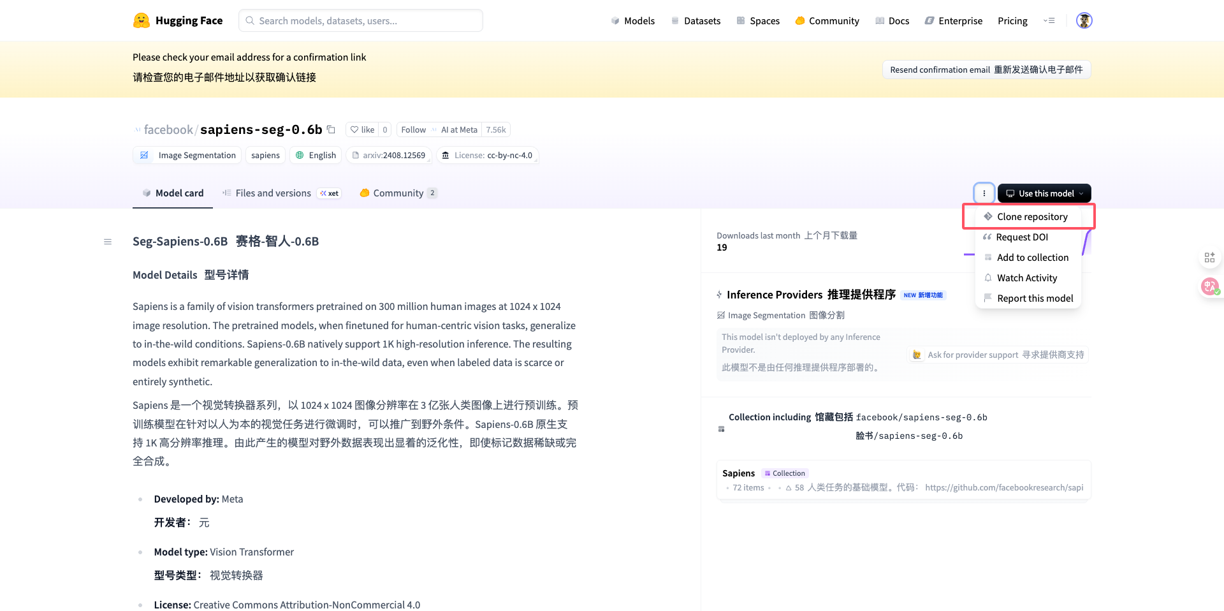Click the License cc-by-nc-4.0 tag
This screenshot has height=611, width=1224.
488,155
